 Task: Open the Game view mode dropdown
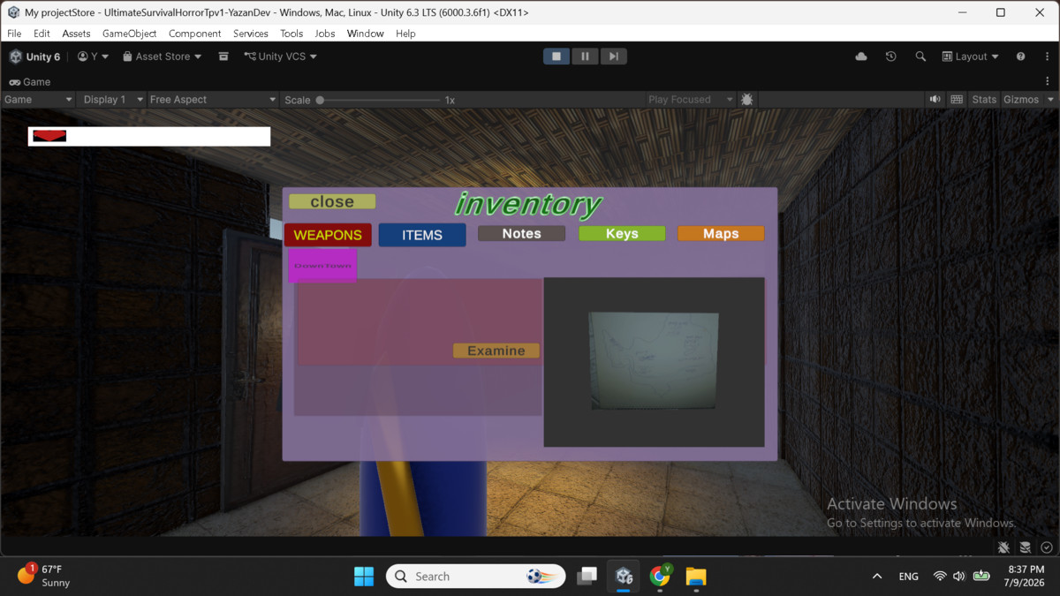click(x=38, y=100)
